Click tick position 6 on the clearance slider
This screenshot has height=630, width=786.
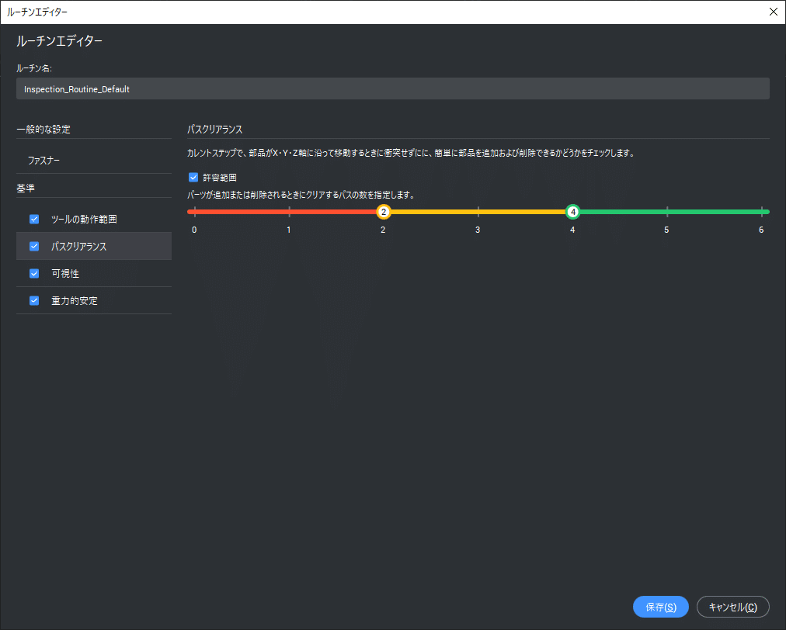761,210
